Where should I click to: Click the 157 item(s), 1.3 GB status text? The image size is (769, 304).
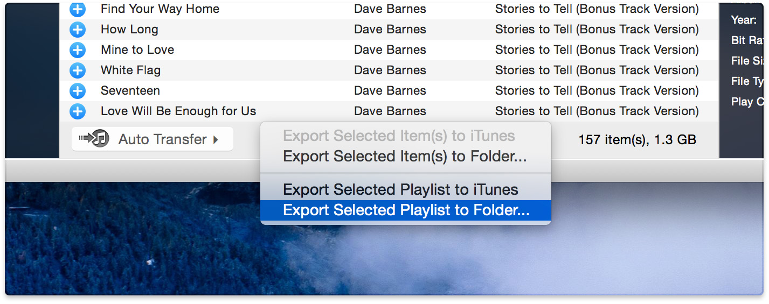pyautogui.click(x=637, y=140)
